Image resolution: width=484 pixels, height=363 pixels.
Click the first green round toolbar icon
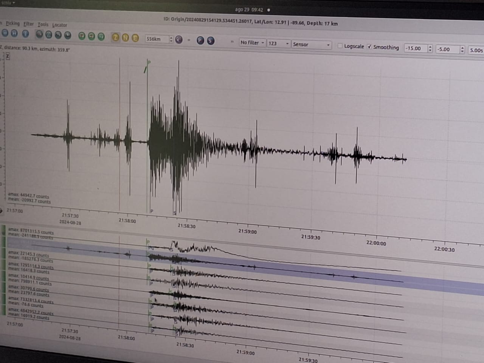82,36
